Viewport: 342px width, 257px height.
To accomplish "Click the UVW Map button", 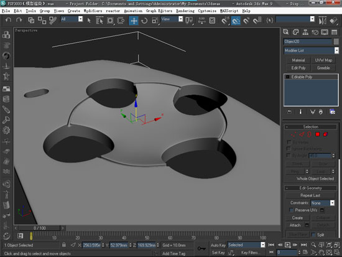I will pos(323,60).
